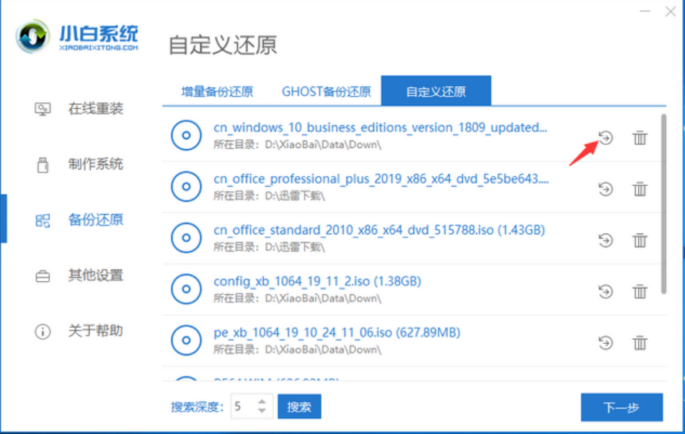Screen dimensions: 685x434
Task: Select the 自定义还原 tab
Action: [436, 92]
